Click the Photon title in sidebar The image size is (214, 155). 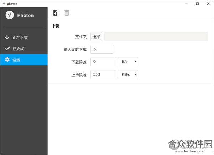(25, 15)
